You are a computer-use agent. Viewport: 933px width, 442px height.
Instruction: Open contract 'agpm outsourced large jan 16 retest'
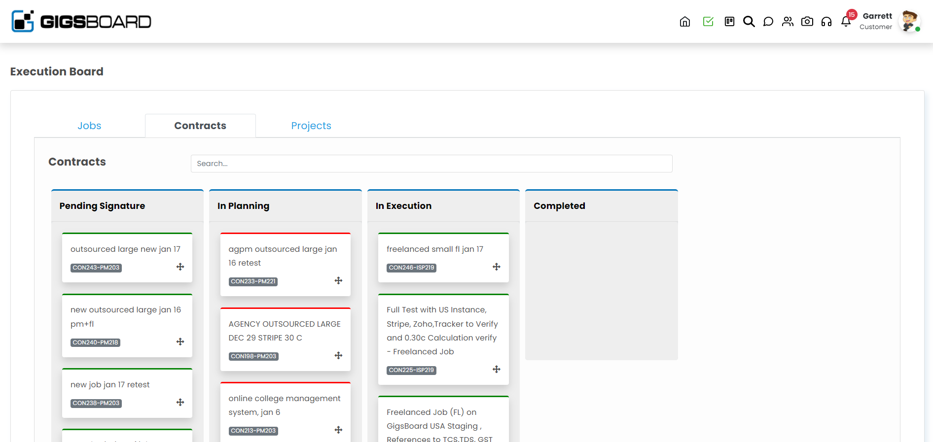click(x=283, y=256)
